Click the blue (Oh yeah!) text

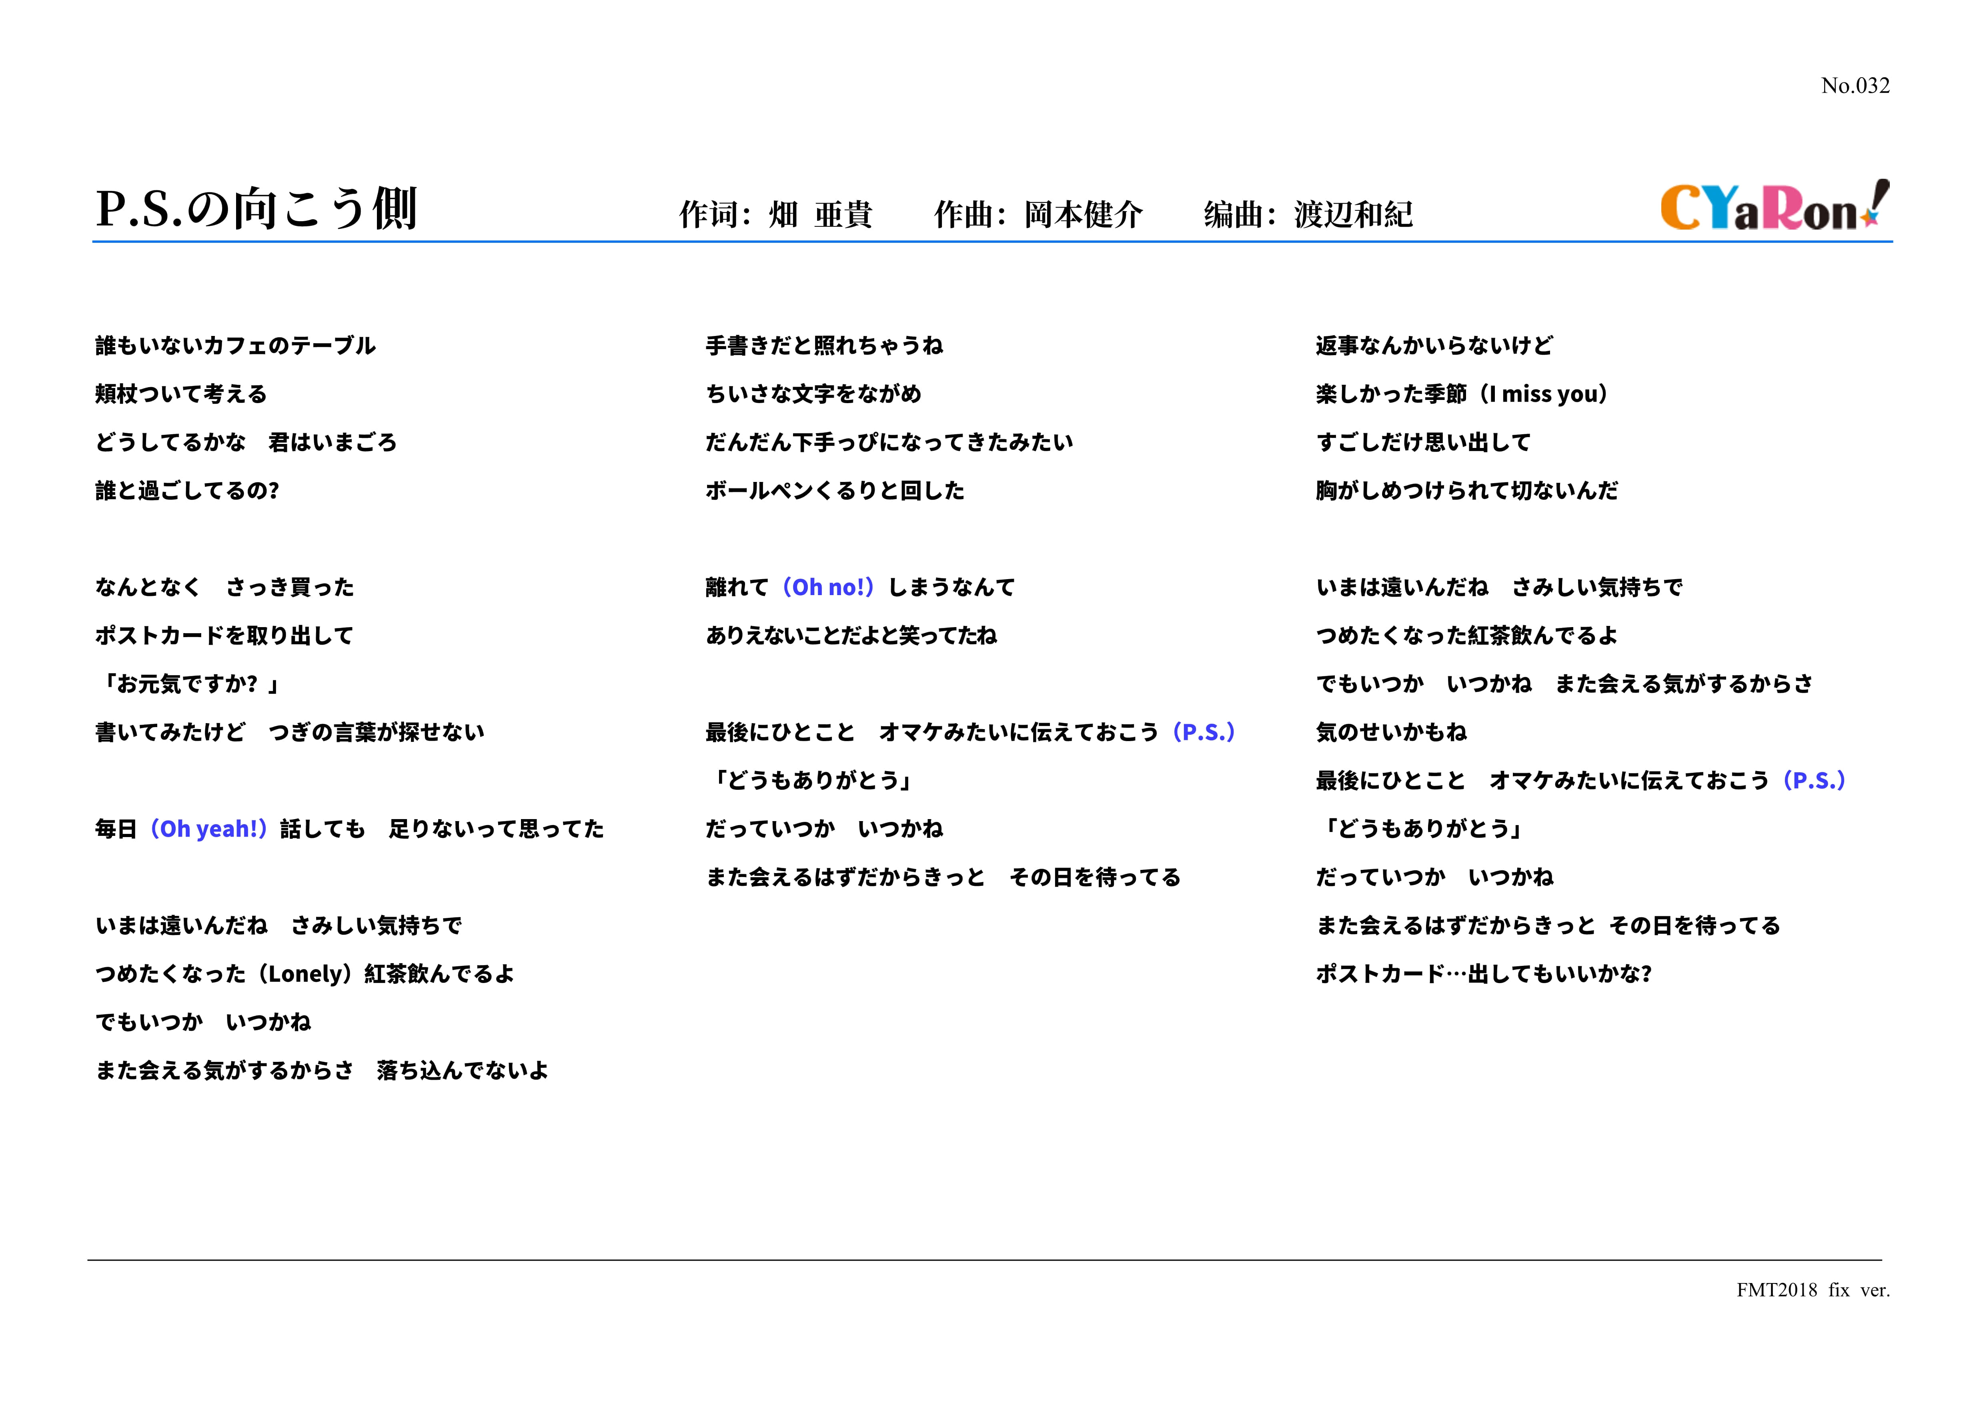208,829
